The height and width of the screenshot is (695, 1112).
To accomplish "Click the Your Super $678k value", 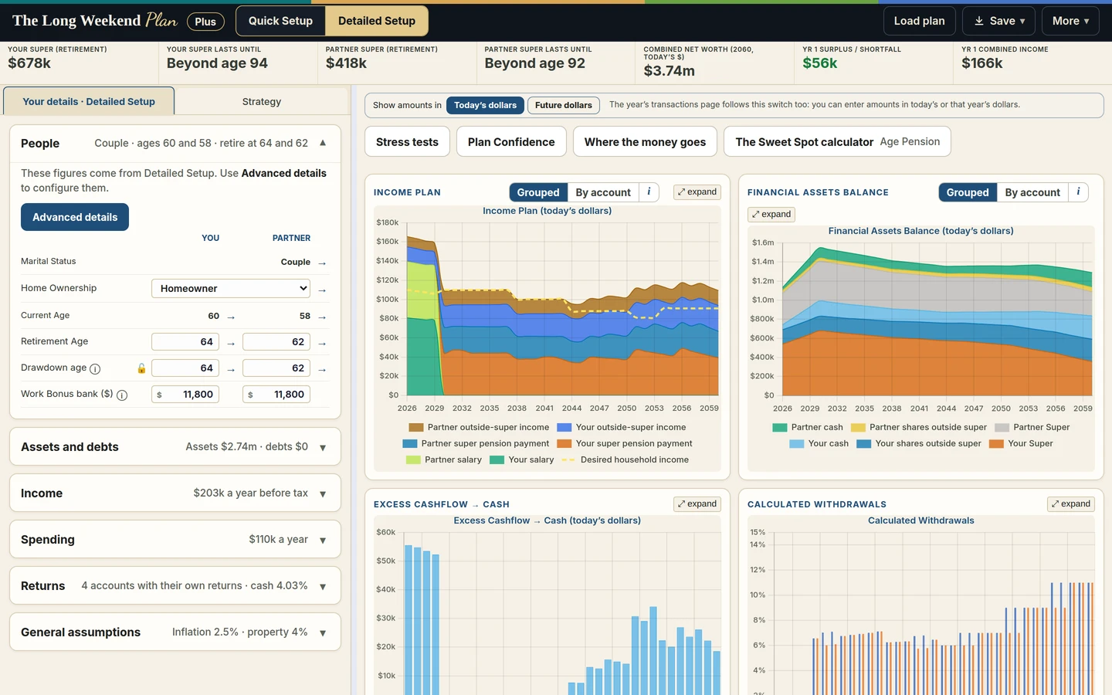I will point(29,63).
